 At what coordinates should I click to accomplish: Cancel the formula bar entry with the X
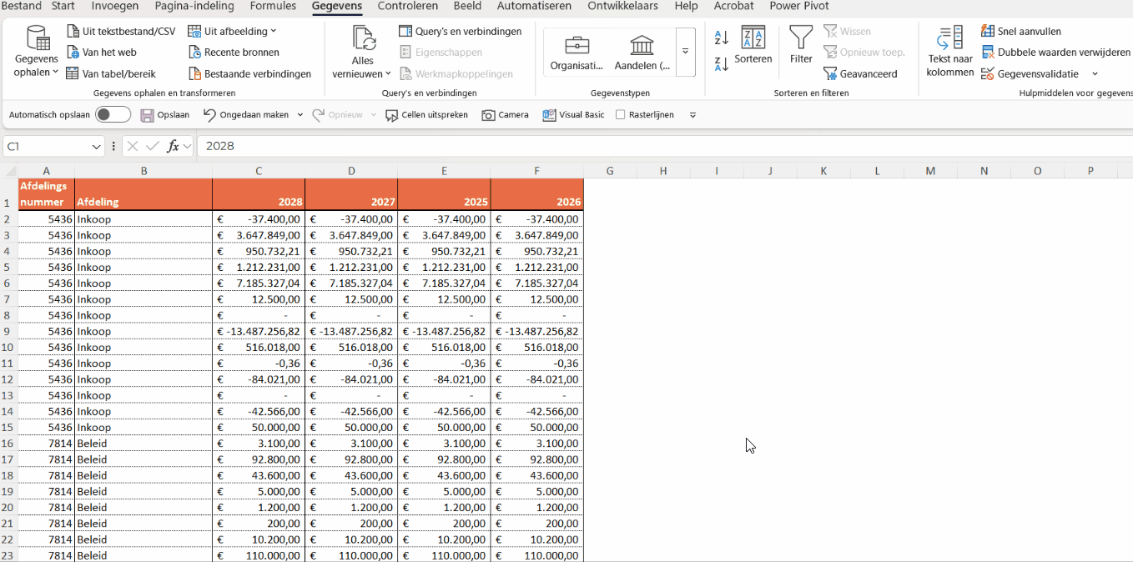(x=132, y=146)
